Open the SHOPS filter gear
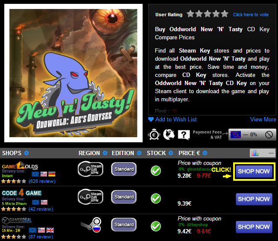Viewport: 278px width, 241px height. pos(26,153)
